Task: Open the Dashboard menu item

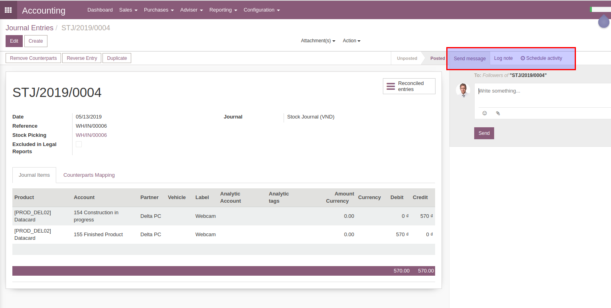Action: point(100,10)
